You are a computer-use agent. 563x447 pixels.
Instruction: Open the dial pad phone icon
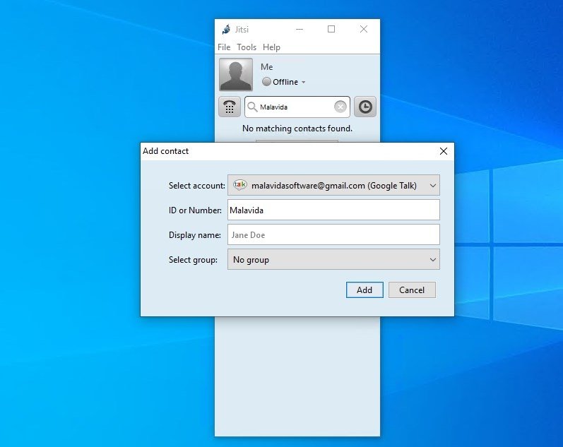coord(230,107)
